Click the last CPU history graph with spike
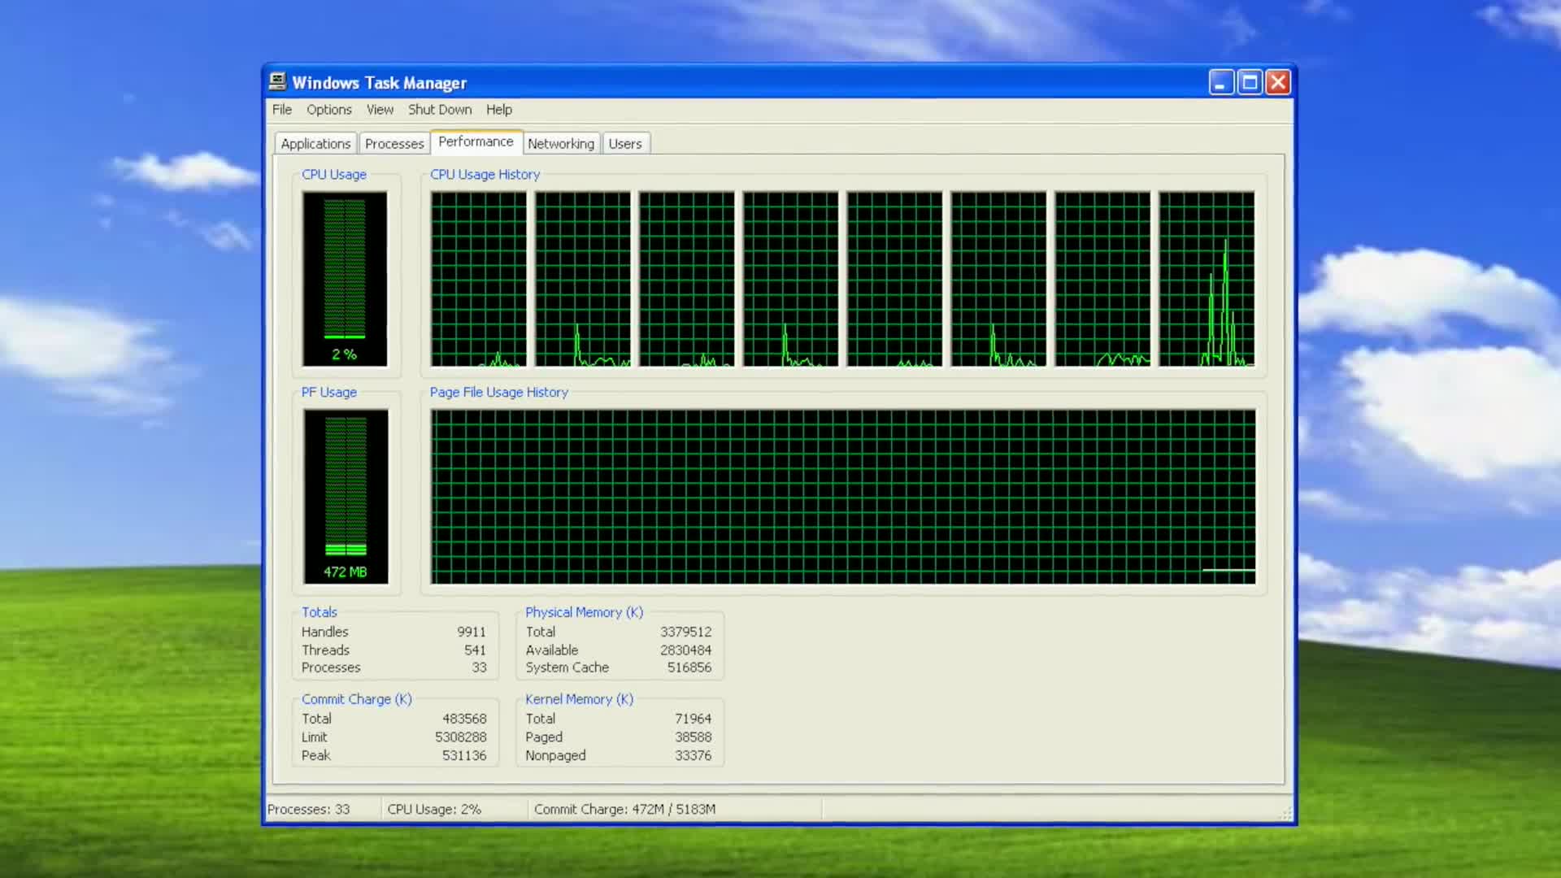This screenshot has width=1561, height=878. coord(1207,279)
